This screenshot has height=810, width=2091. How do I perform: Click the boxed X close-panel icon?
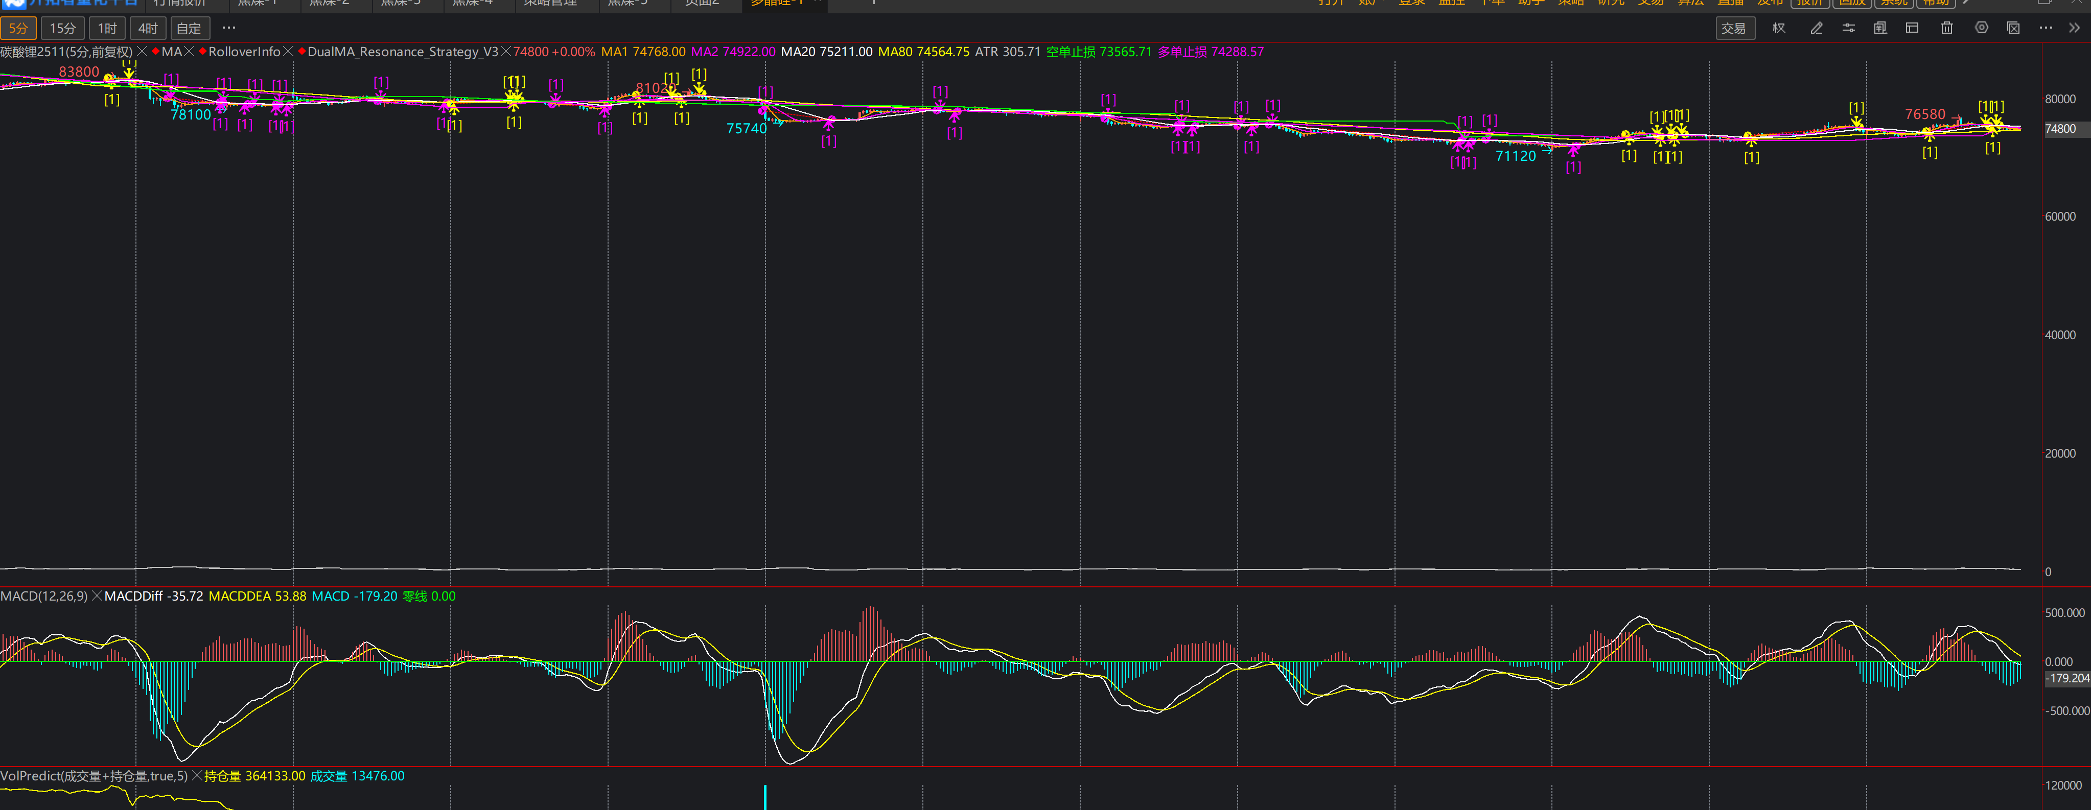coord(2013,28)
